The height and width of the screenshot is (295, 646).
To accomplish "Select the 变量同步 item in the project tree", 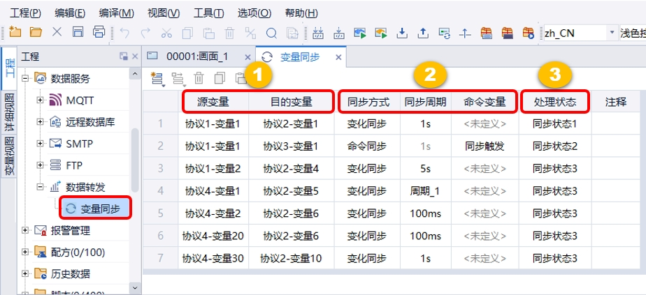I will click(96, 209).
